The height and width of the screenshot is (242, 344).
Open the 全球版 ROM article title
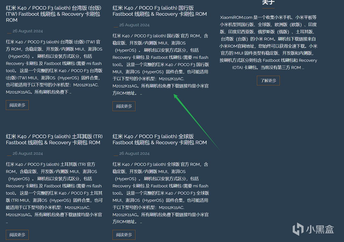pos(160,140)
